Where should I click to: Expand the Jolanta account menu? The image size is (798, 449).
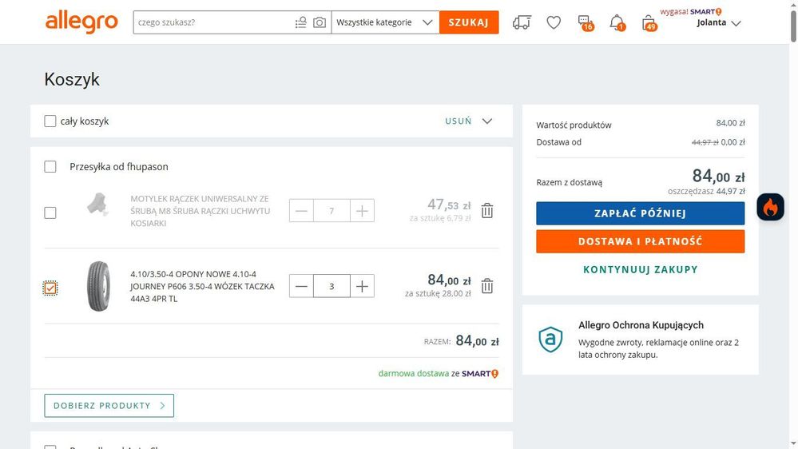(x=718, y=22)
